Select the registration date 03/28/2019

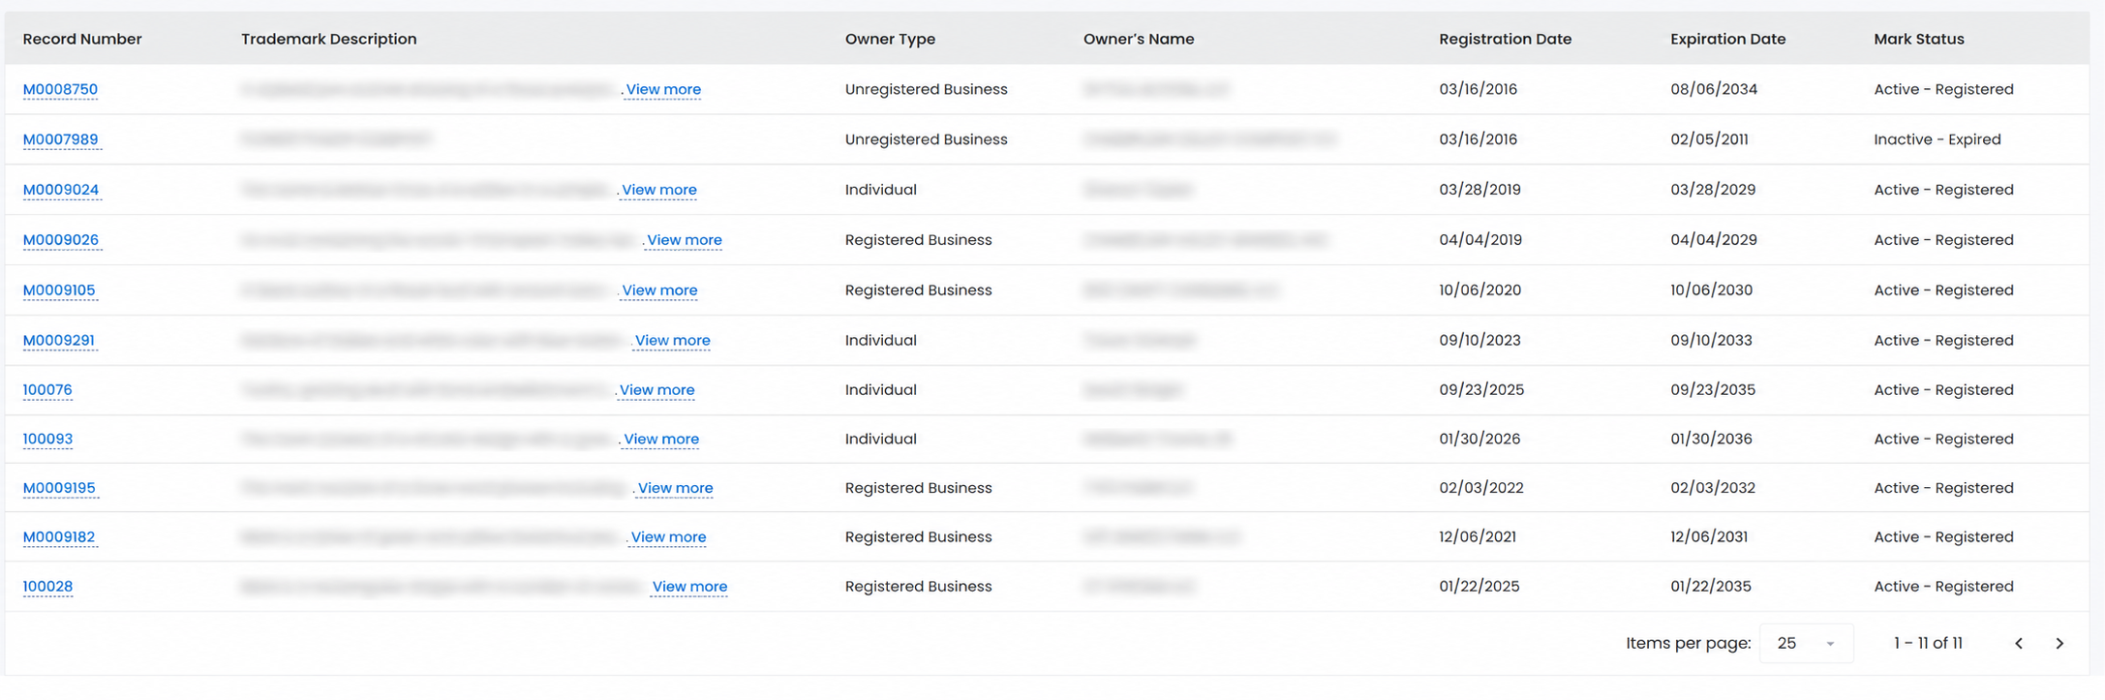(1480, 190)
